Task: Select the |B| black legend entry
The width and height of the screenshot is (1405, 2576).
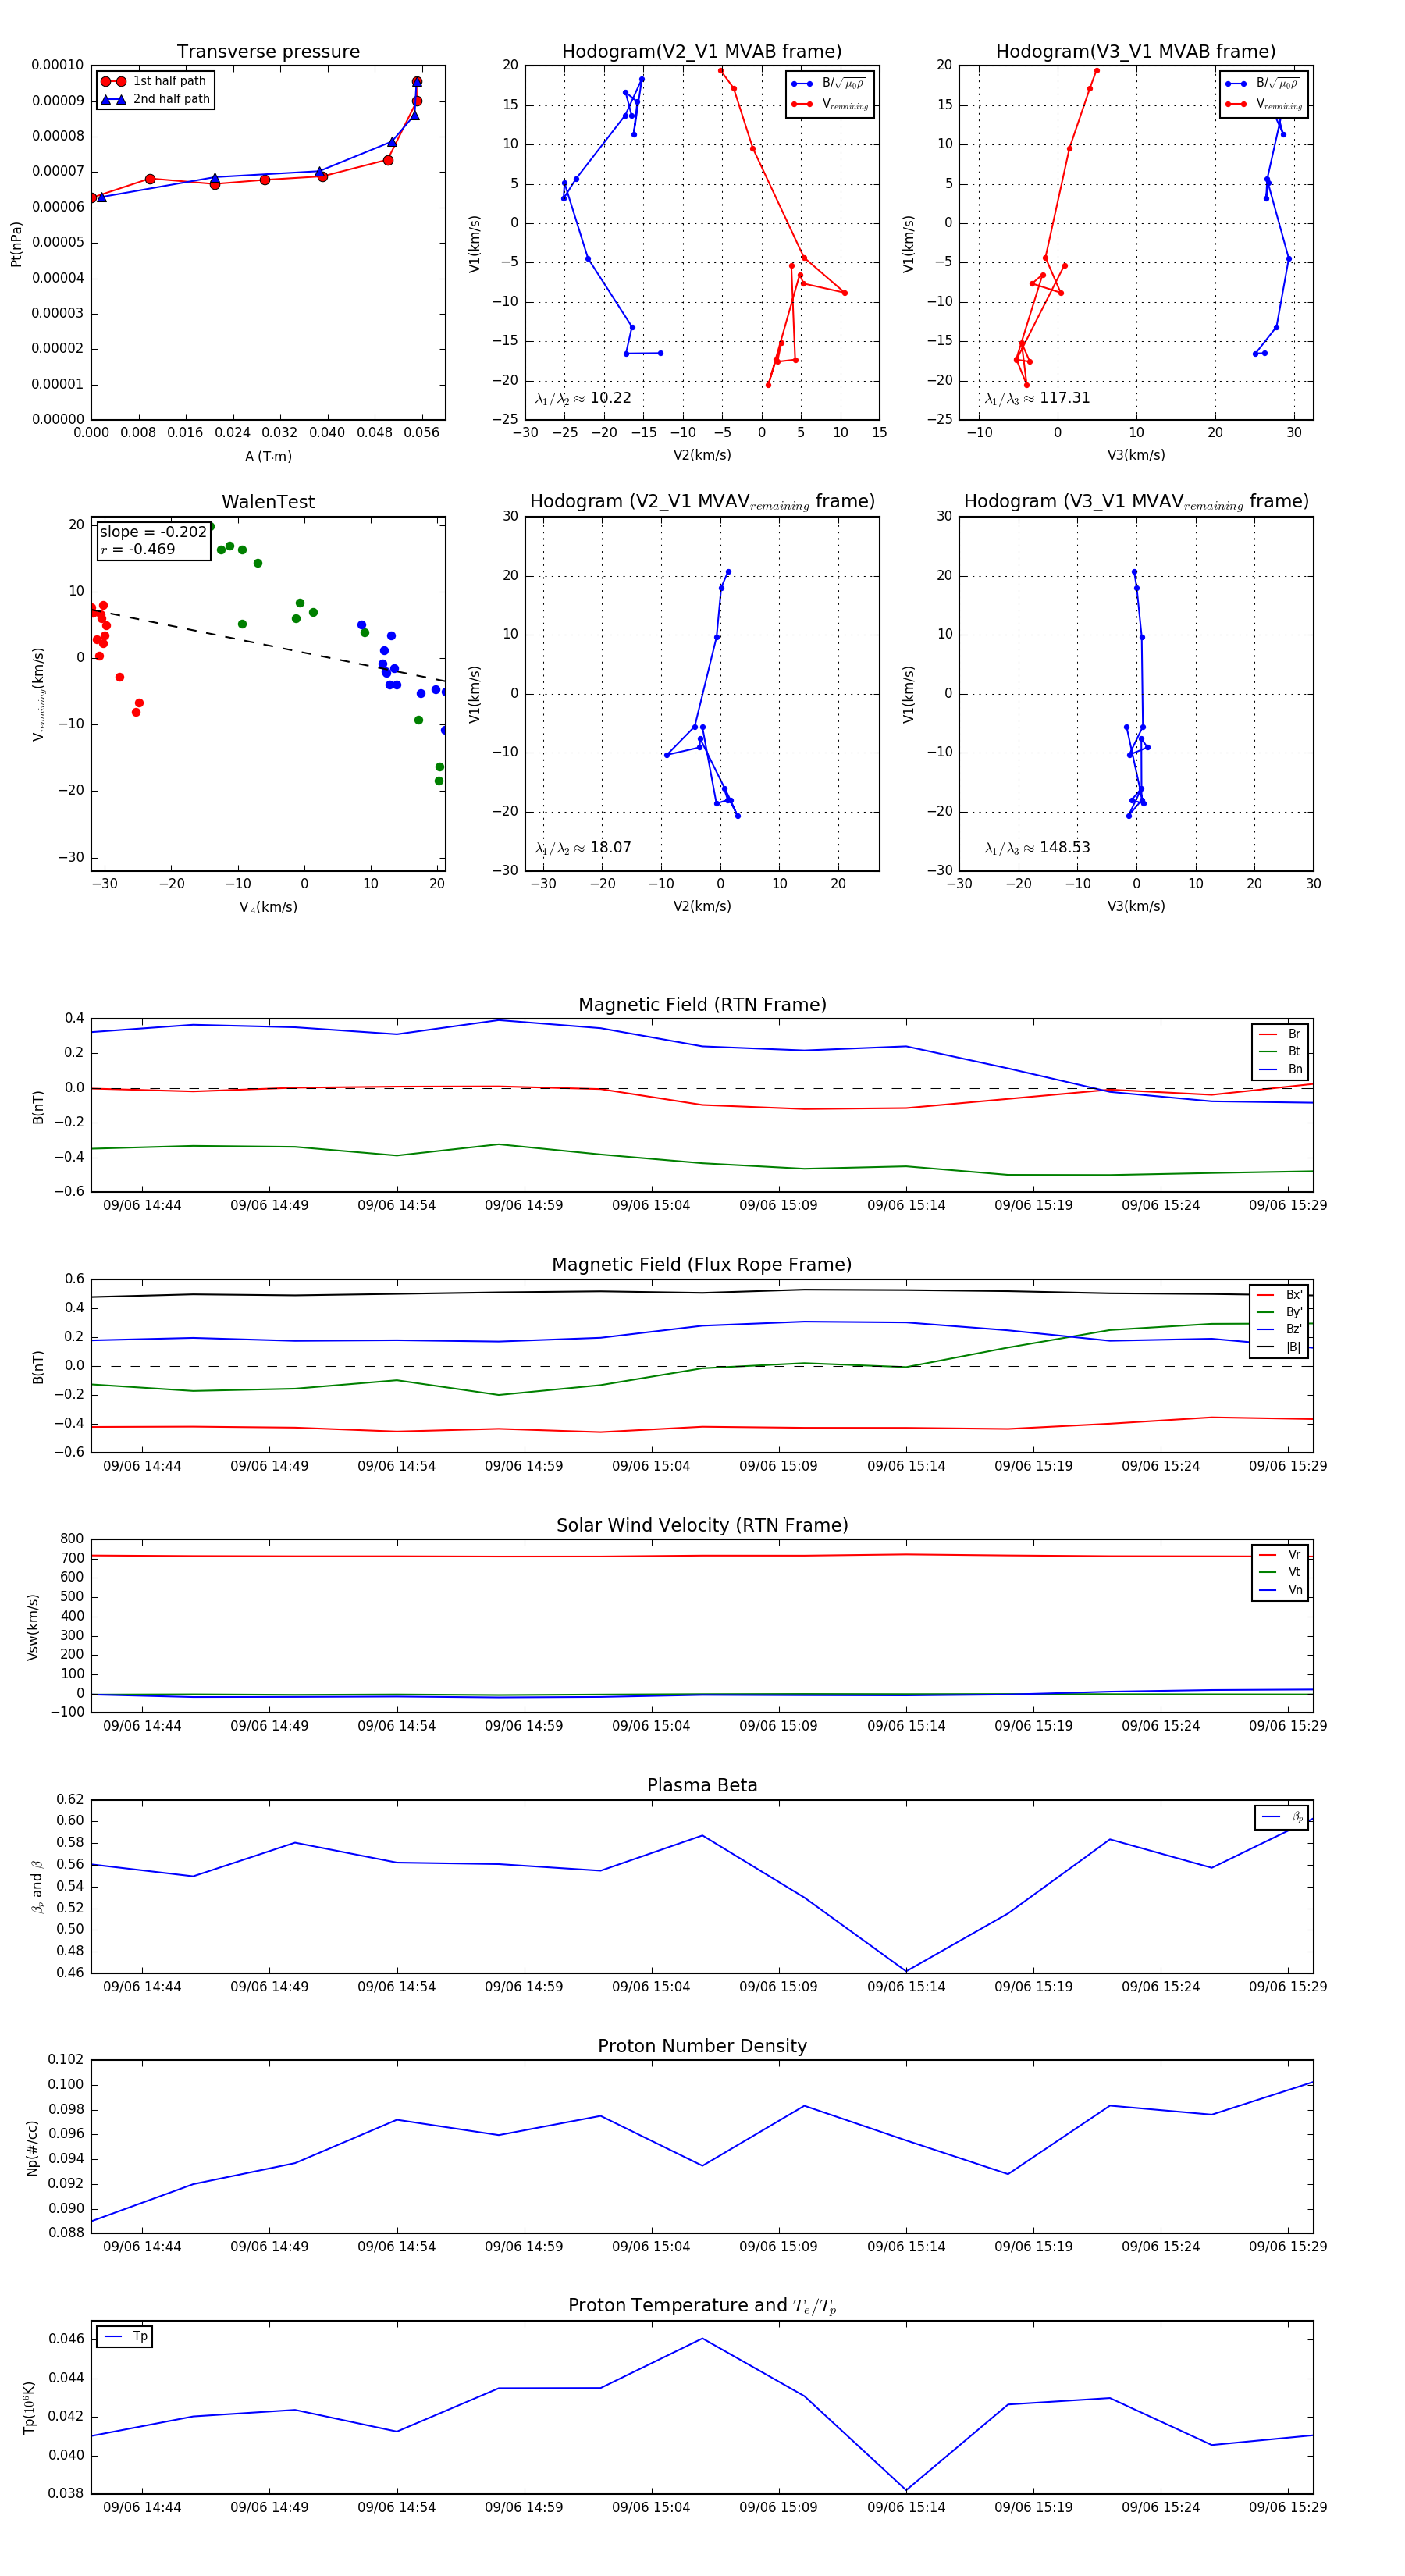Action: point(1279,1347)
